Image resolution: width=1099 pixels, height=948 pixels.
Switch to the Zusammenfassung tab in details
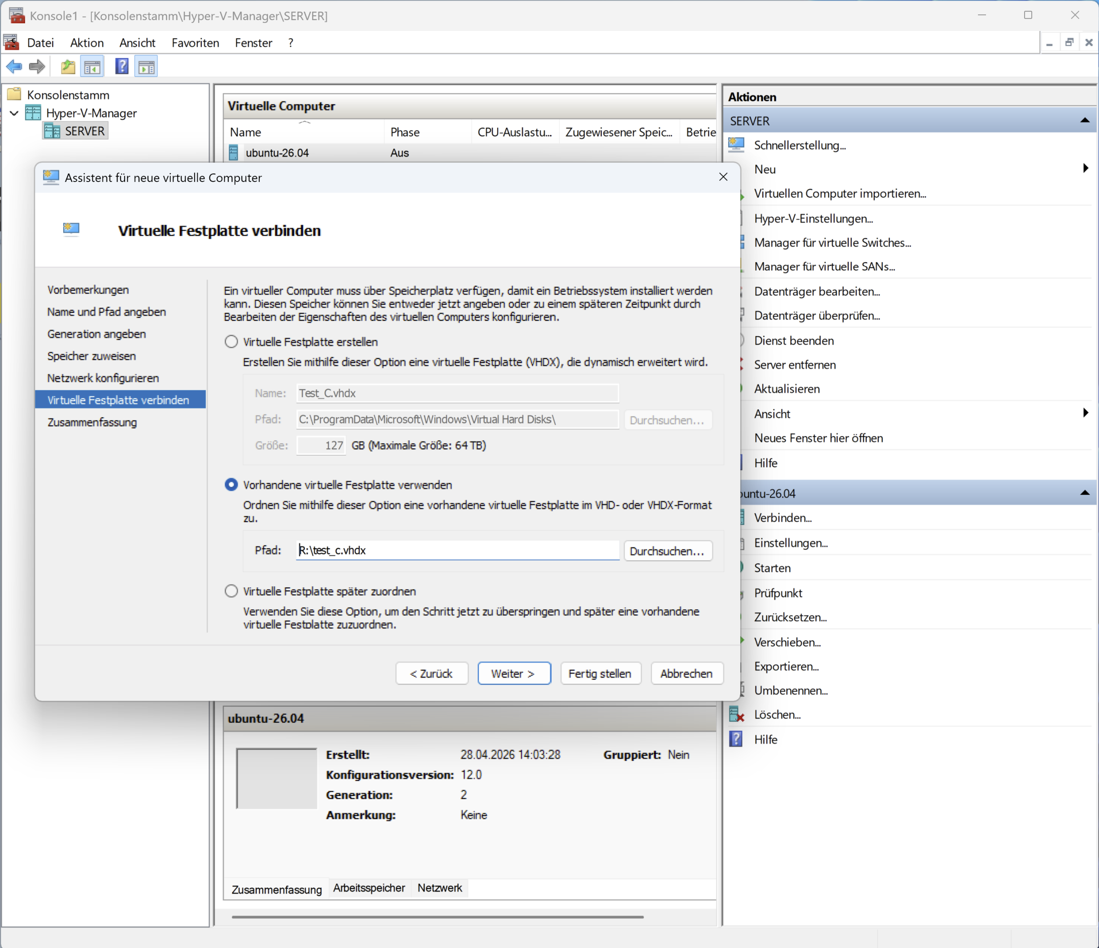click(276, 889)
